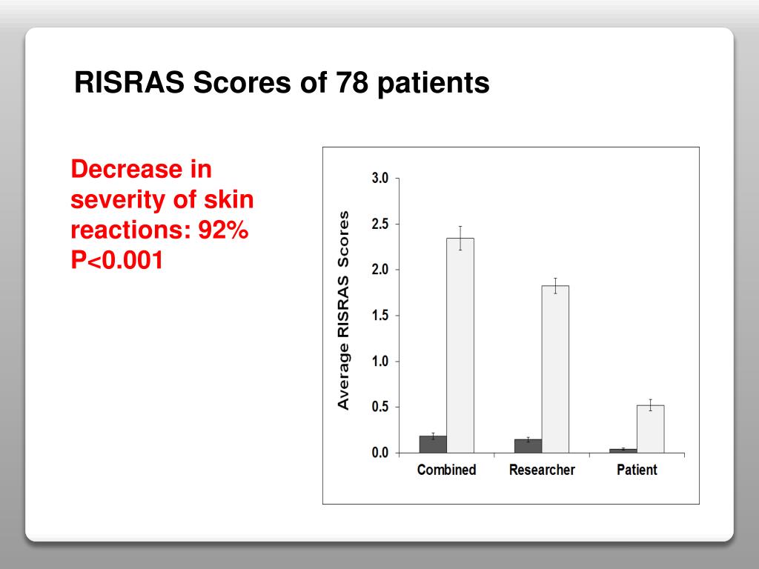Click the y-axis value 0.0
The image size is (759, 569).
[x=380, y=453]
